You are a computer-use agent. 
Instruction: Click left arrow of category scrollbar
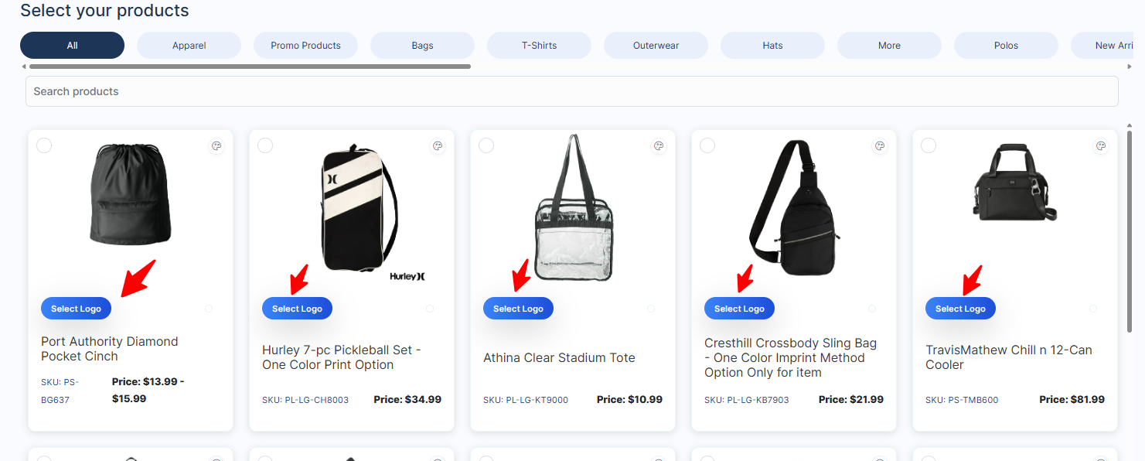pos(24,67)
